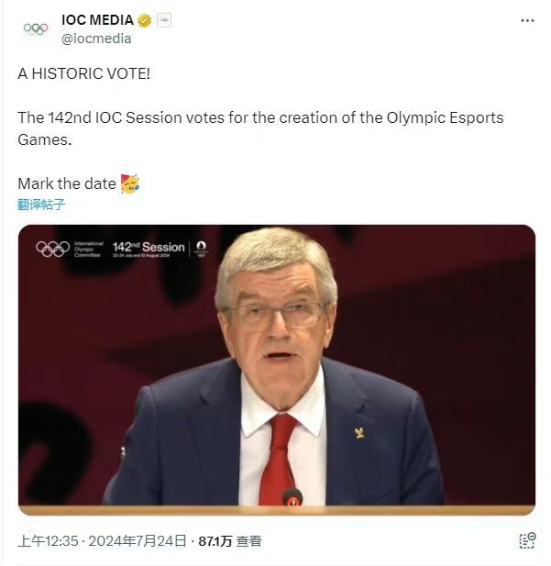
Task: Click the Paris 2024 emblem in video overlay
Action: (x=201, y=249)
